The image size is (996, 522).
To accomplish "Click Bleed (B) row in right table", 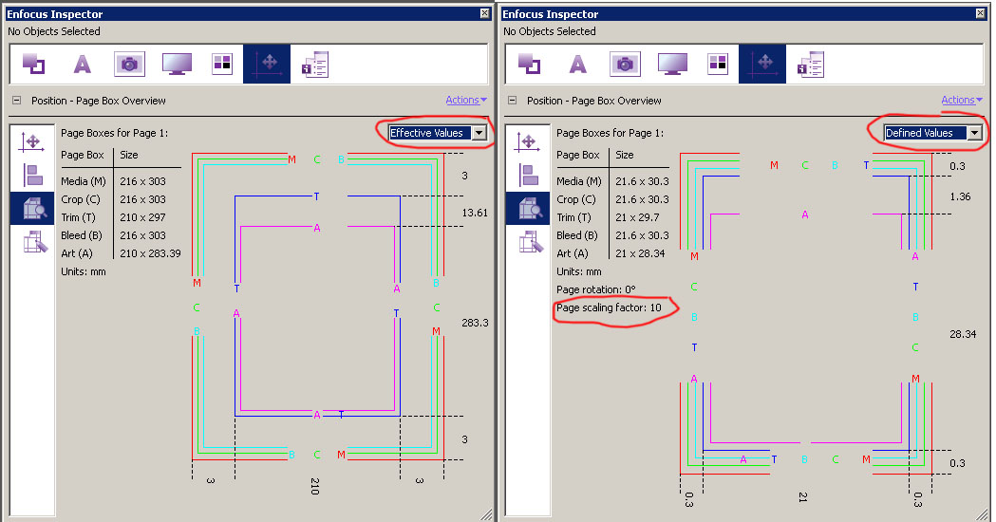I will click(613, 235).
